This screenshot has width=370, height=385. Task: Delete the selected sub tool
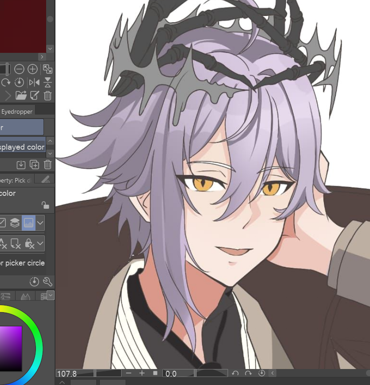point(47,165)
